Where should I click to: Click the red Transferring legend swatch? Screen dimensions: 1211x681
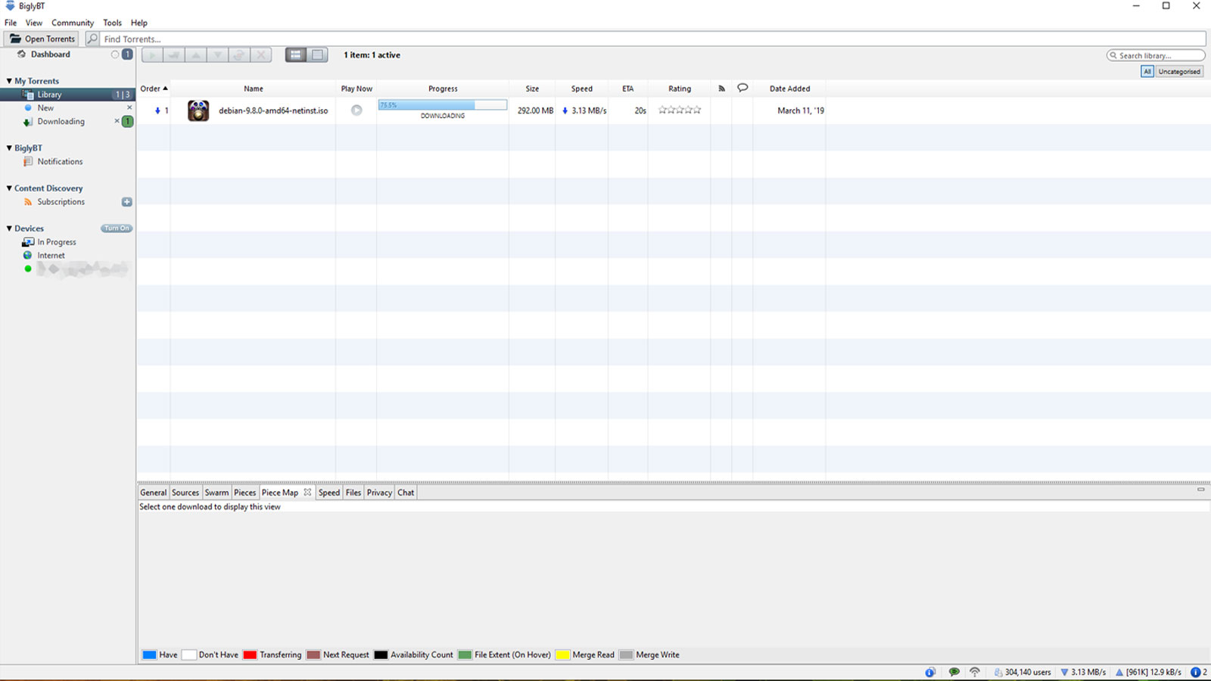[x=250, y=655]
